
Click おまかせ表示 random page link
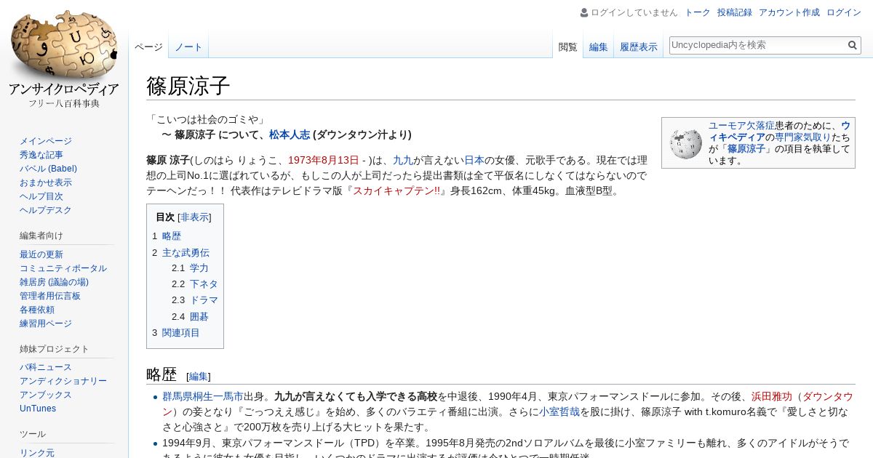[x=46, y=182]
